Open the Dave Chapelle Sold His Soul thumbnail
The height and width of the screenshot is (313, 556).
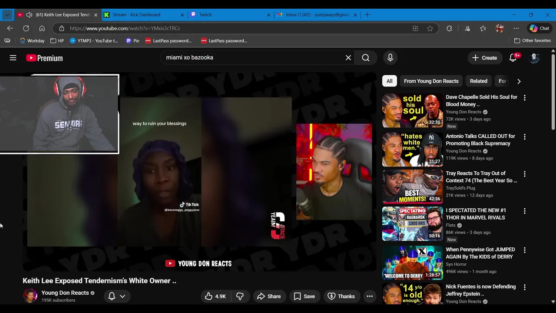[412, 110]
